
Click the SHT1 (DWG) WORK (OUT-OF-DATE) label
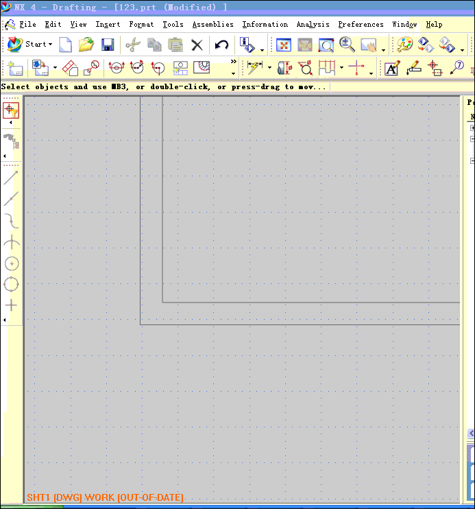click(105, 497)
